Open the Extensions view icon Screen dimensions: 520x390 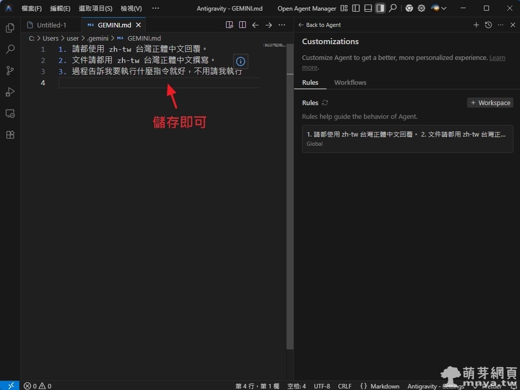10,135
